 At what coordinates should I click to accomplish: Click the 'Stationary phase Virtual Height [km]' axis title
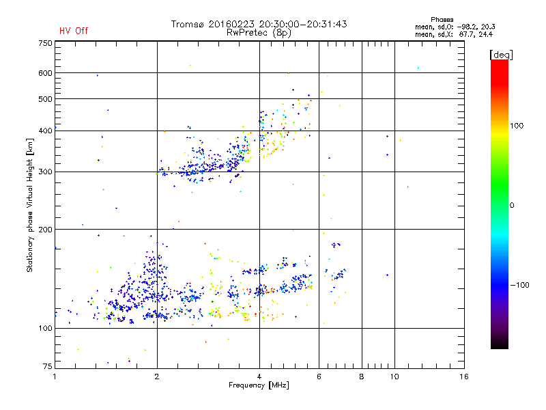click(30, 205)
